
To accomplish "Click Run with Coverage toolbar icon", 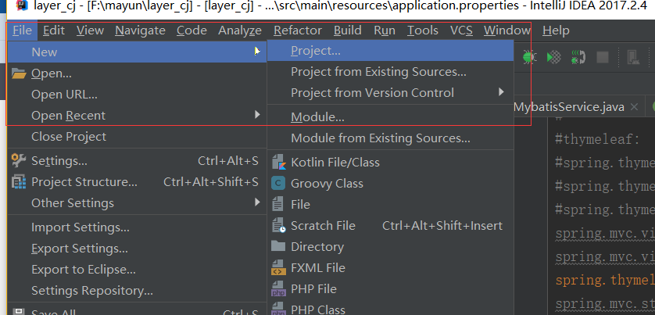I will 554,57.
